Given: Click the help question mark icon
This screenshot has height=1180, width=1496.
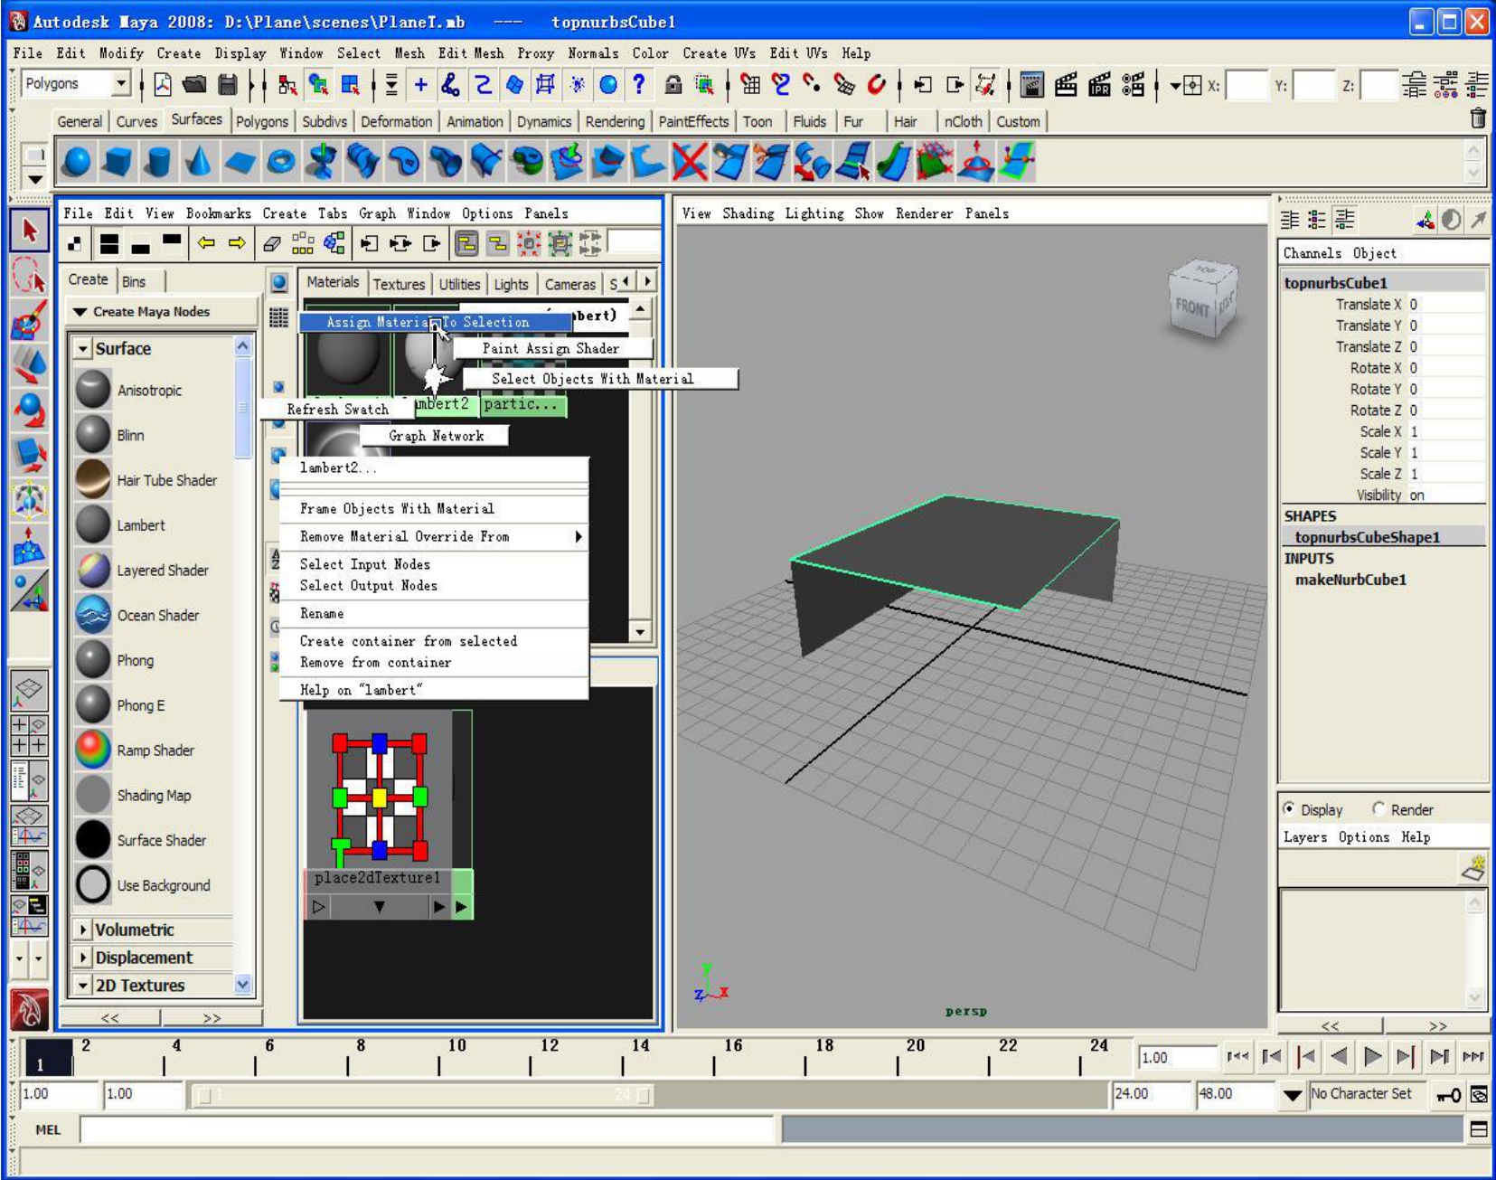Looking at the screenshot, I should [639, 85].
